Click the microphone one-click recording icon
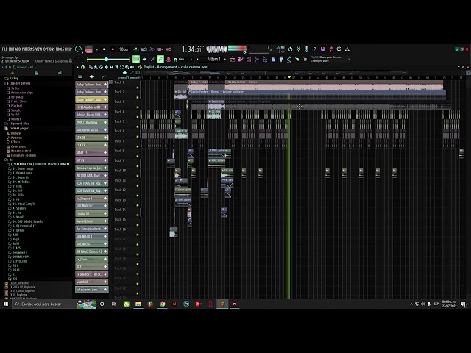 click(x=306, y=49)
